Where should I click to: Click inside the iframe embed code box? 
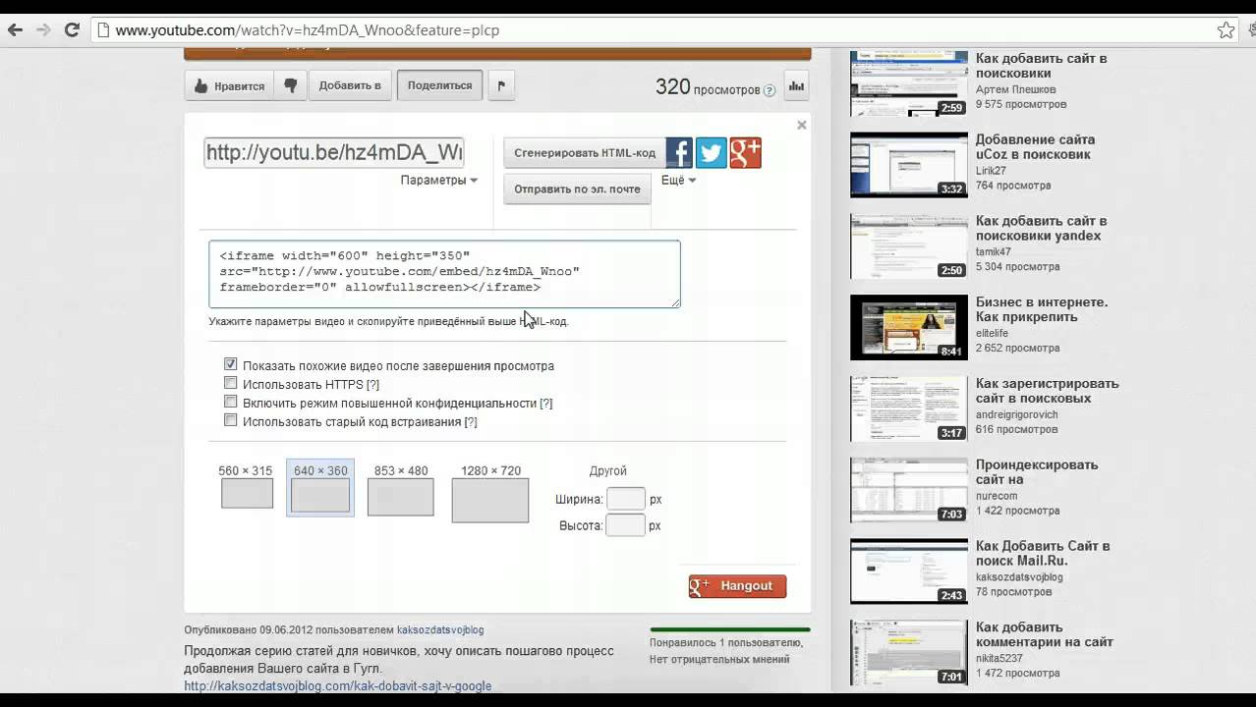[444, 274]
